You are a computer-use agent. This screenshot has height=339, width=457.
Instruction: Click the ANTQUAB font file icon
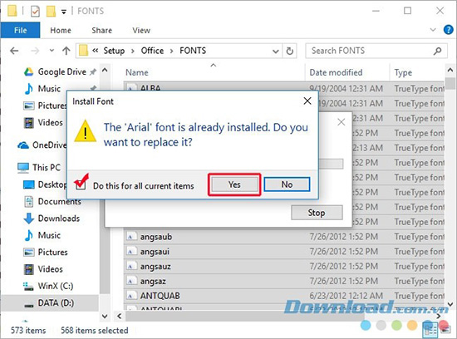coord(131,296)
